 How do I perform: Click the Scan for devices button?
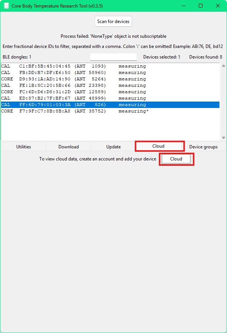113,22
